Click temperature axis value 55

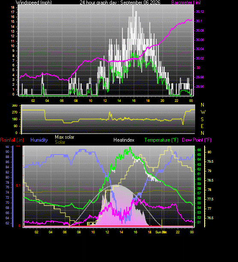click(199, 203)
